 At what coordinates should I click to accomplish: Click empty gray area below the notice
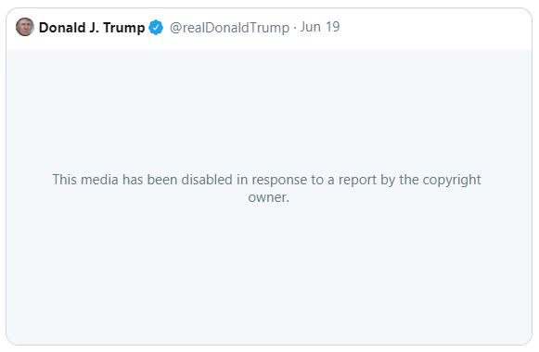coord(269,274)
